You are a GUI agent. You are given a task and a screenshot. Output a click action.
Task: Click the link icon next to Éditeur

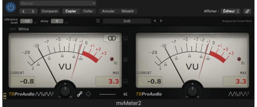click(247, 11)
